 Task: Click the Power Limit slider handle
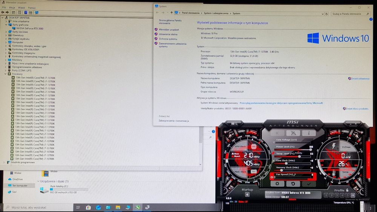(x=310, y=149)
